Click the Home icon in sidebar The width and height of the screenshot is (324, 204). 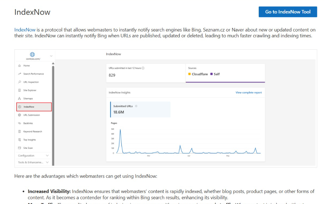[20, 66]
